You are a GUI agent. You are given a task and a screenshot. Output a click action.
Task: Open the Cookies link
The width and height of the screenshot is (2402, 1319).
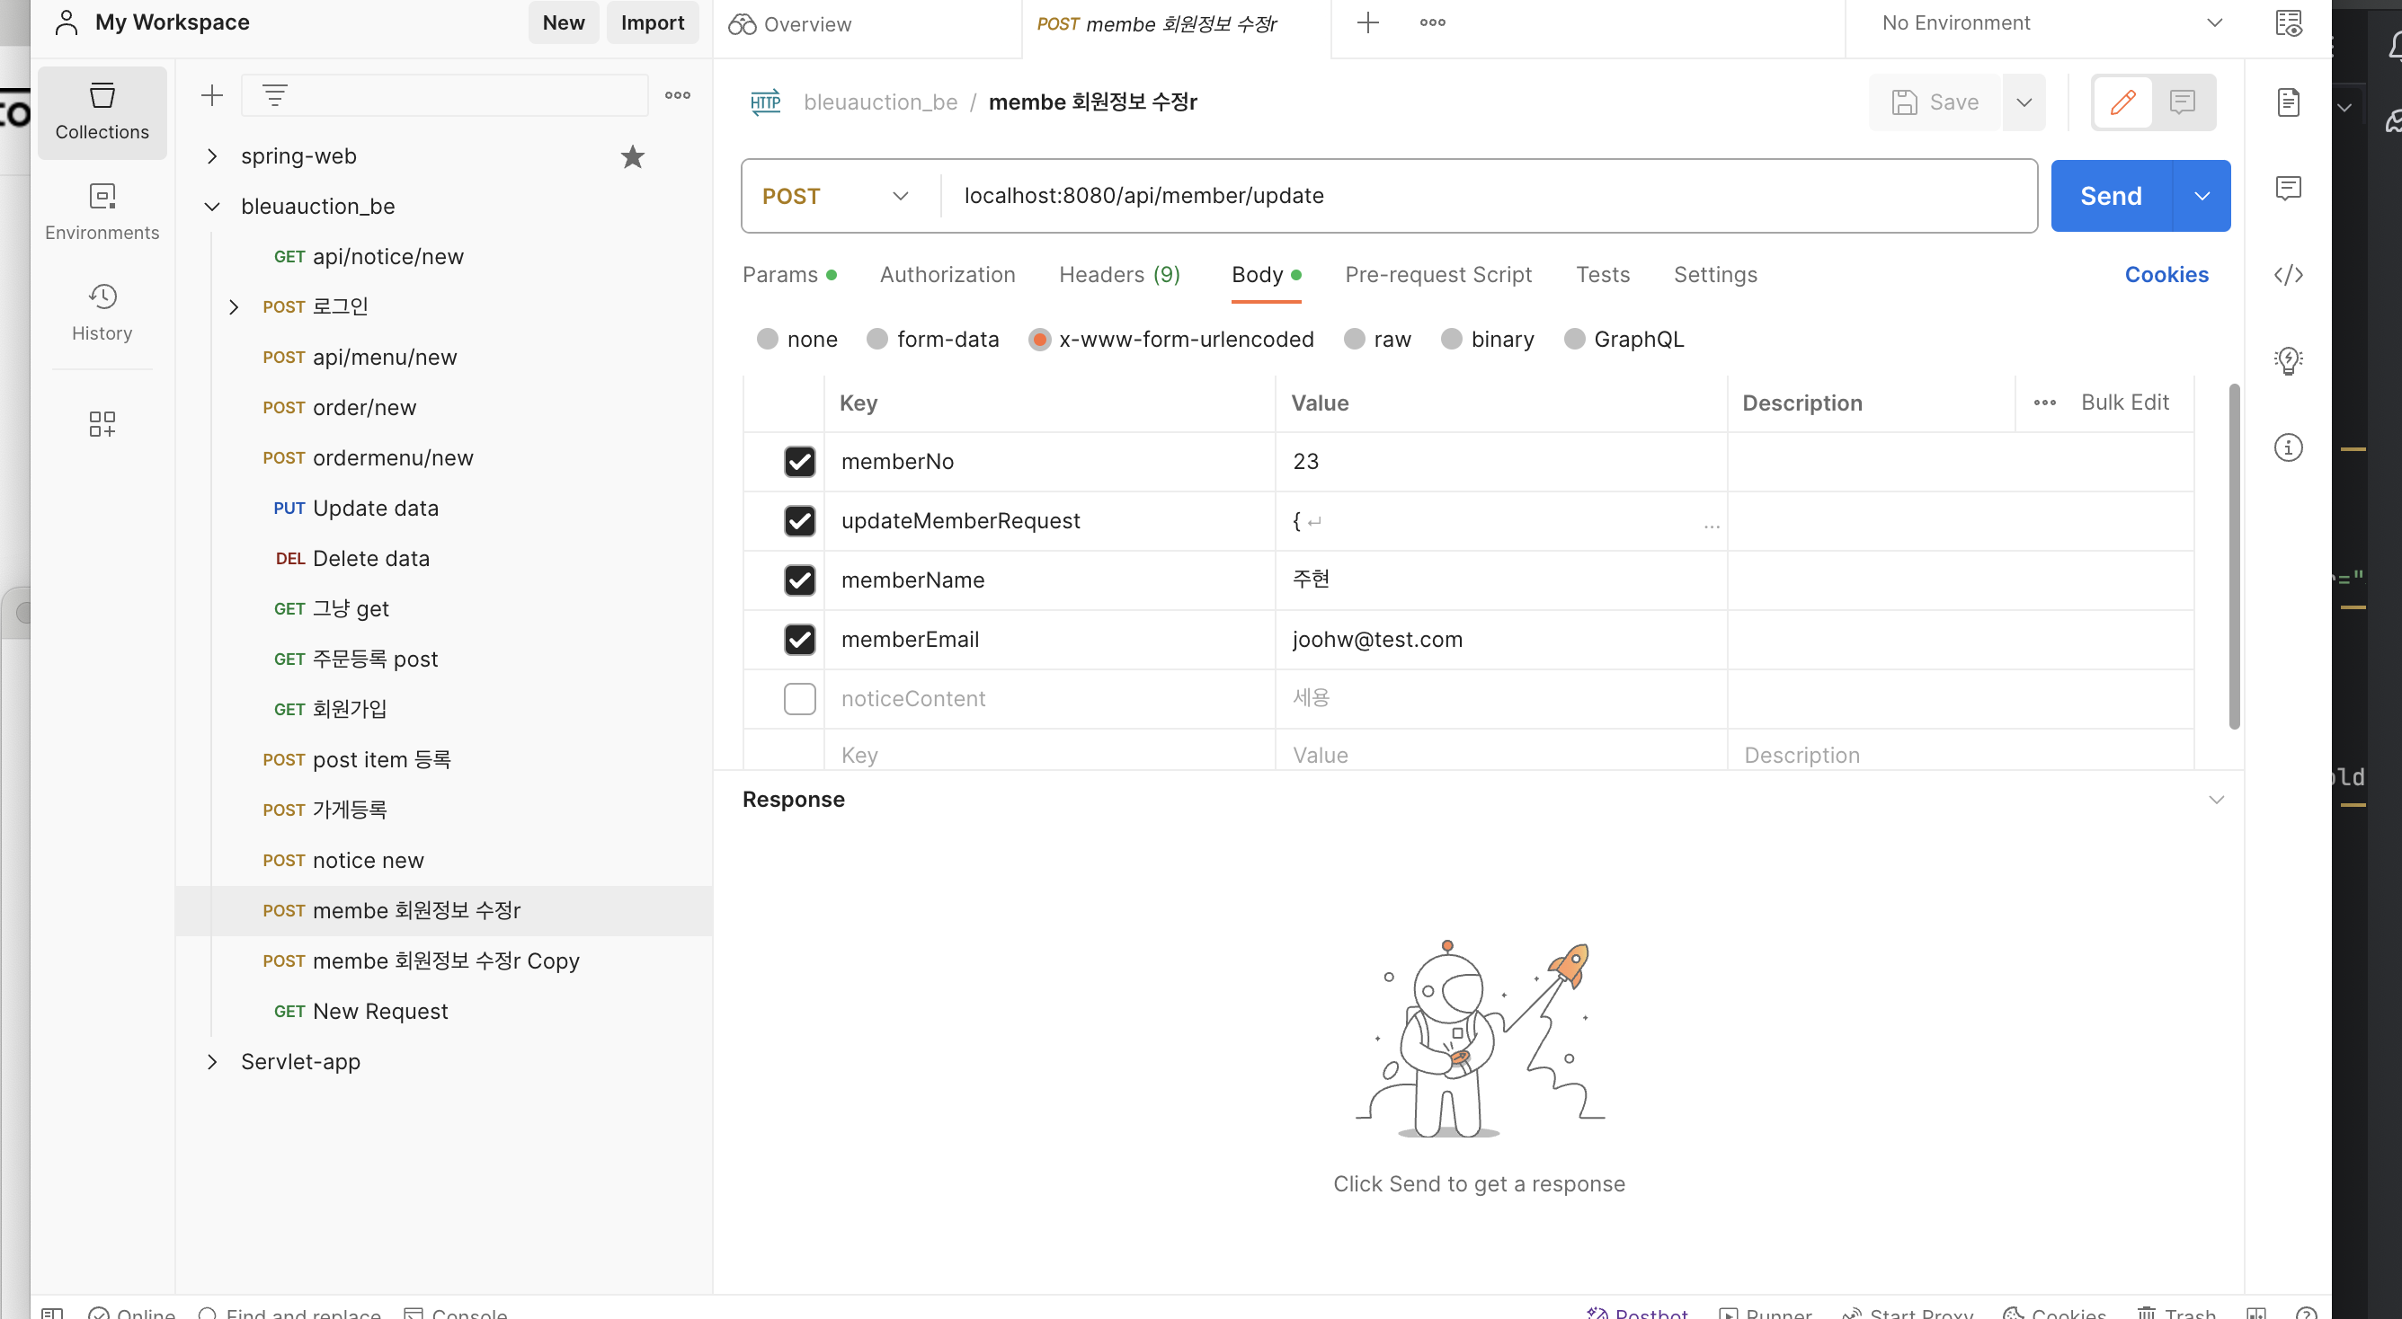tap(2166, 275)
